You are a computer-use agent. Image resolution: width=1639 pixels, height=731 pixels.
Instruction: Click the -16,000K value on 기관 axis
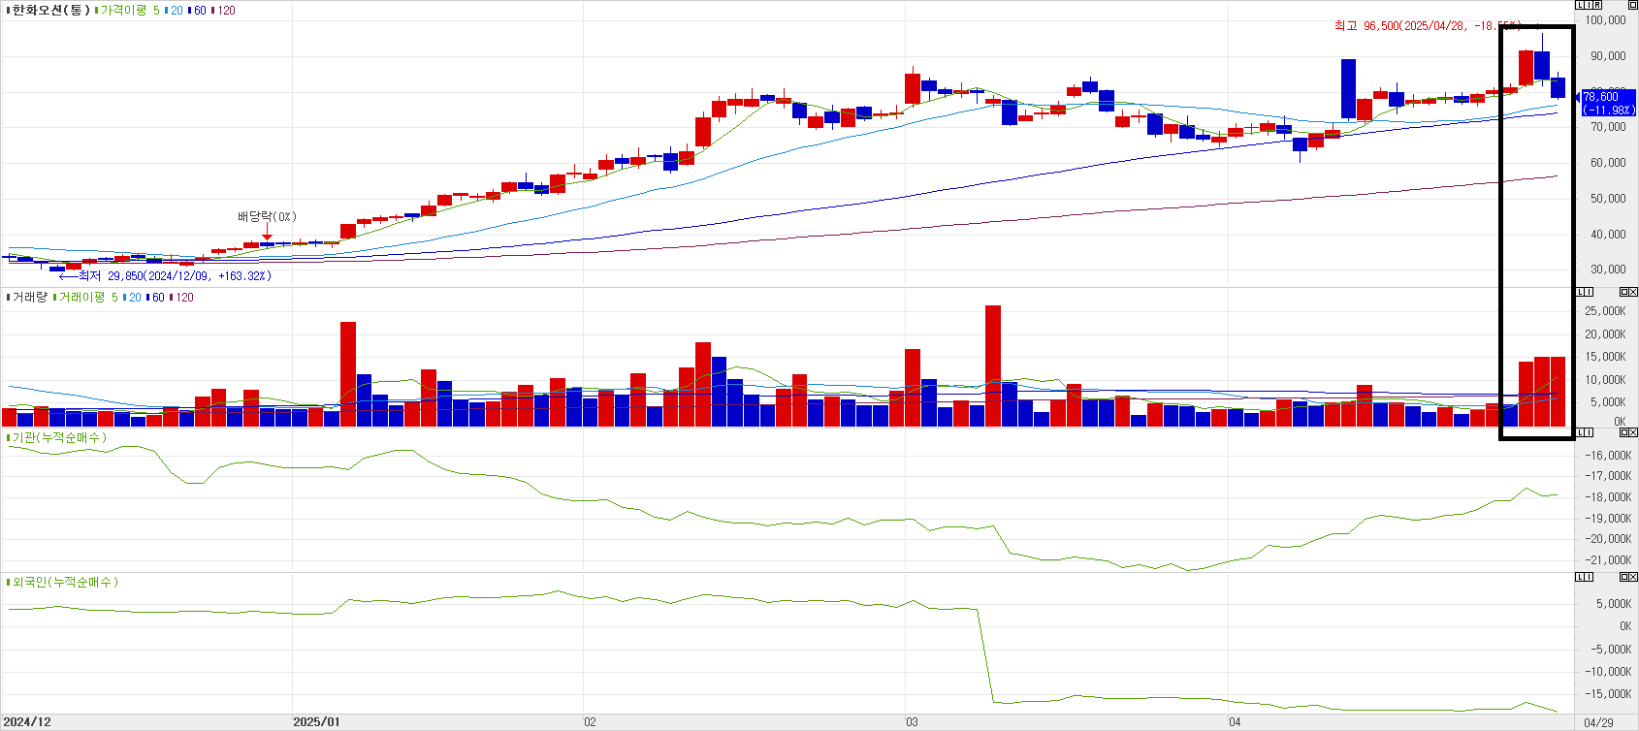tap(1607, 456)
